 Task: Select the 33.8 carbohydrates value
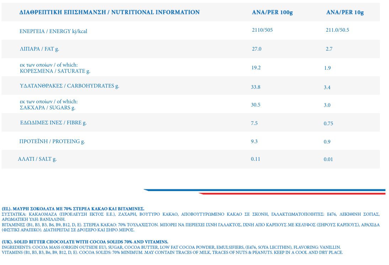point(256,87)
